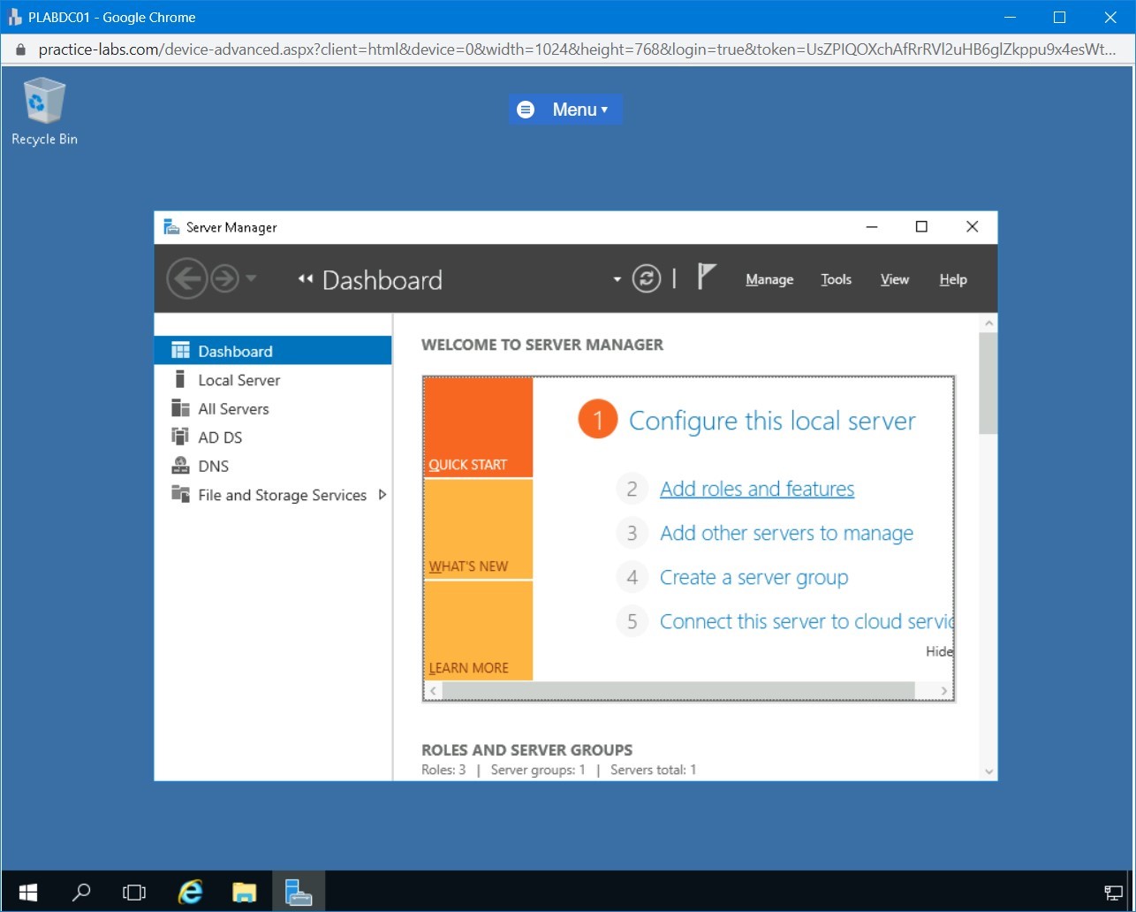The width and height of the screenshot is (1136, 912).
Task: Open File Explorer from the taskbar
Action: pyautogui.click(x=245, y=892)
